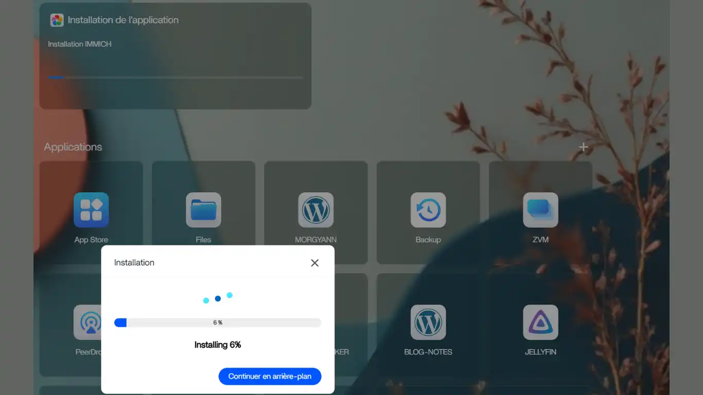Click the Immich icon in the installation widget
This screenshot has height=395, width=703.
57,20
